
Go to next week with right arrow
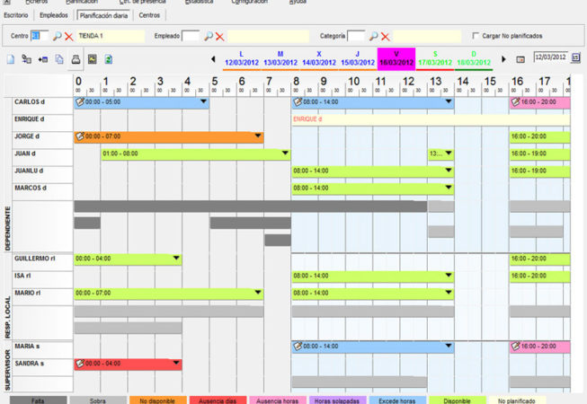click(503, 59)
